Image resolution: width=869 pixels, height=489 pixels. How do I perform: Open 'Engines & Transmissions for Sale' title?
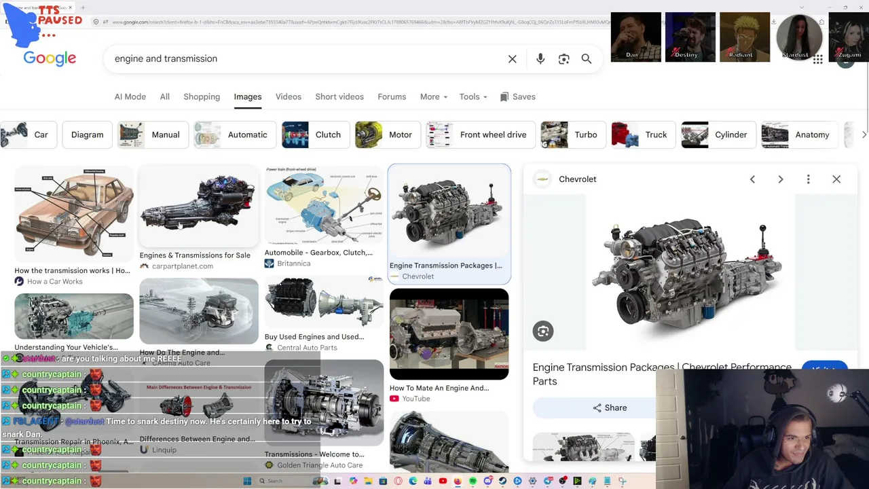(x=195, y=255)
